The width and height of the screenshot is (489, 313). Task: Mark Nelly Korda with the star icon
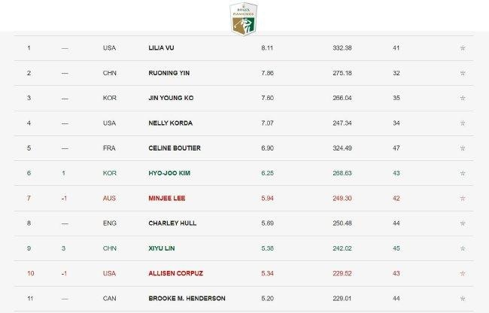pos(463,123)
